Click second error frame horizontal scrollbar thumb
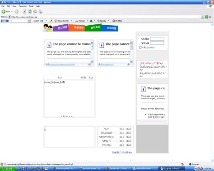Screen dimensions: 214x171 107,64
